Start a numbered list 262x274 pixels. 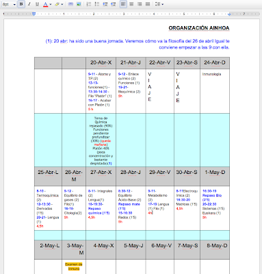pos(89,4)
